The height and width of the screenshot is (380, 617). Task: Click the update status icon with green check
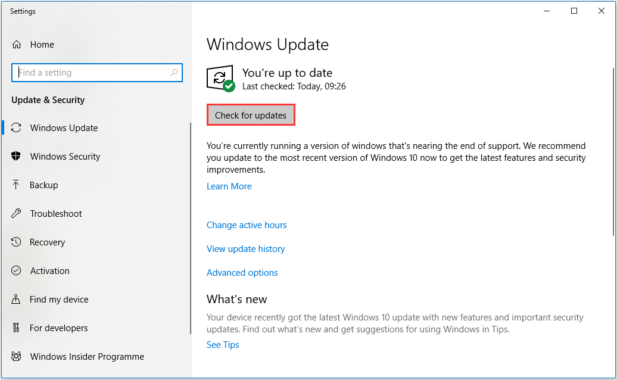pos(221,78)
